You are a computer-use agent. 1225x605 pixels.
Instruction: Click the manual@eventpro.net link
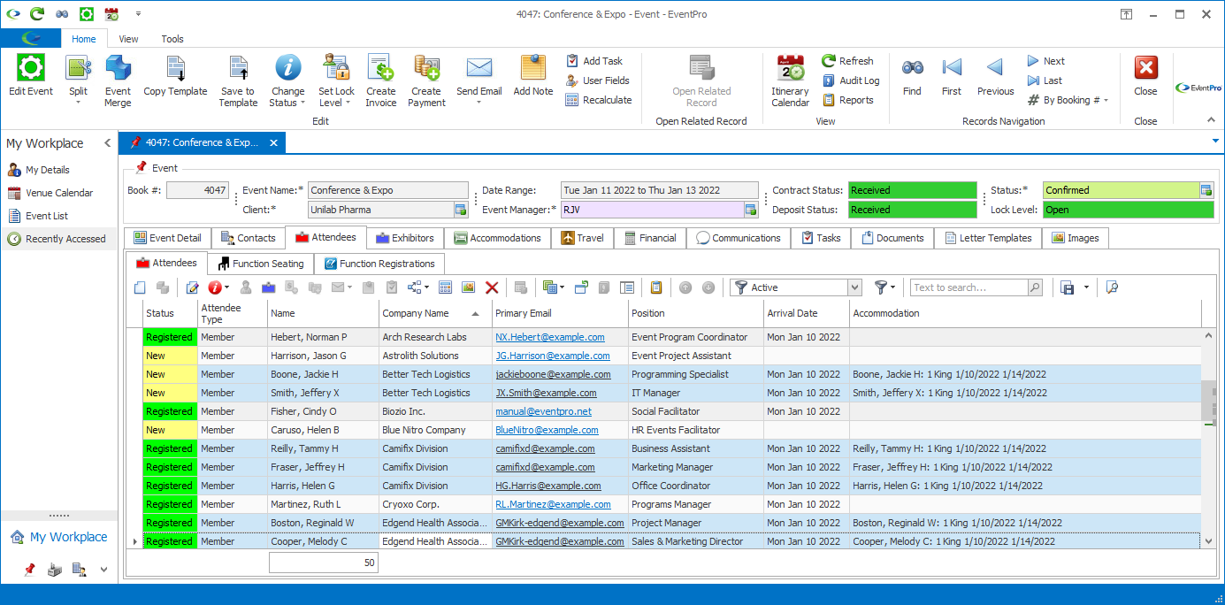coord(543,411)
